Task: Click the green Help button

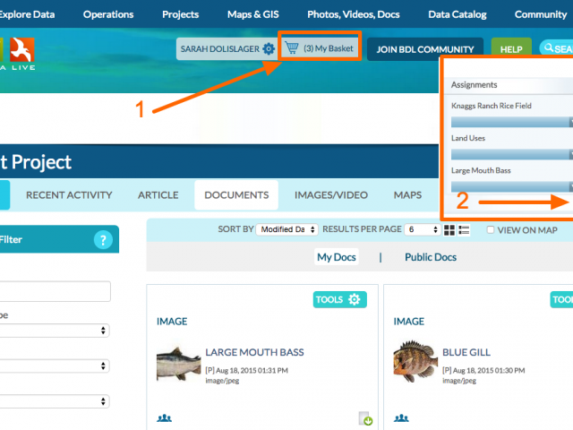Action: pos(511,49)
